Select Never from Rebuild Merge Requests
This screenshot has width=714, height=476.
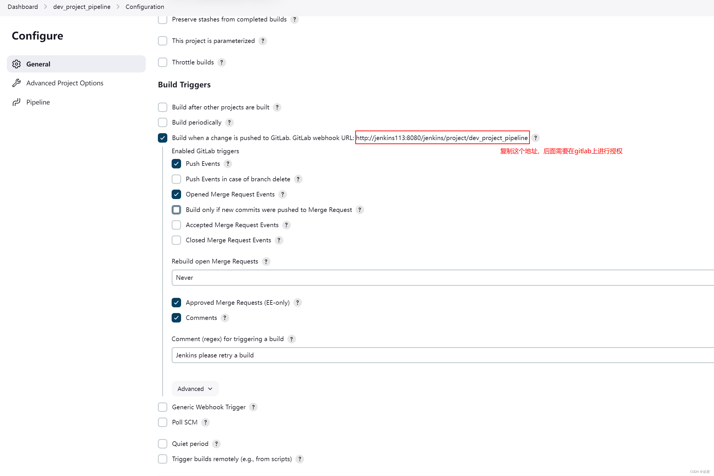184,277
